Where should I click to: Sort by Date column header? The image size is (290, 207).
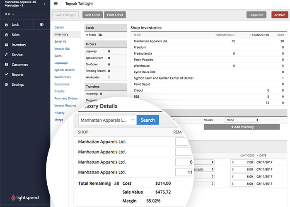tap(261, 156)
